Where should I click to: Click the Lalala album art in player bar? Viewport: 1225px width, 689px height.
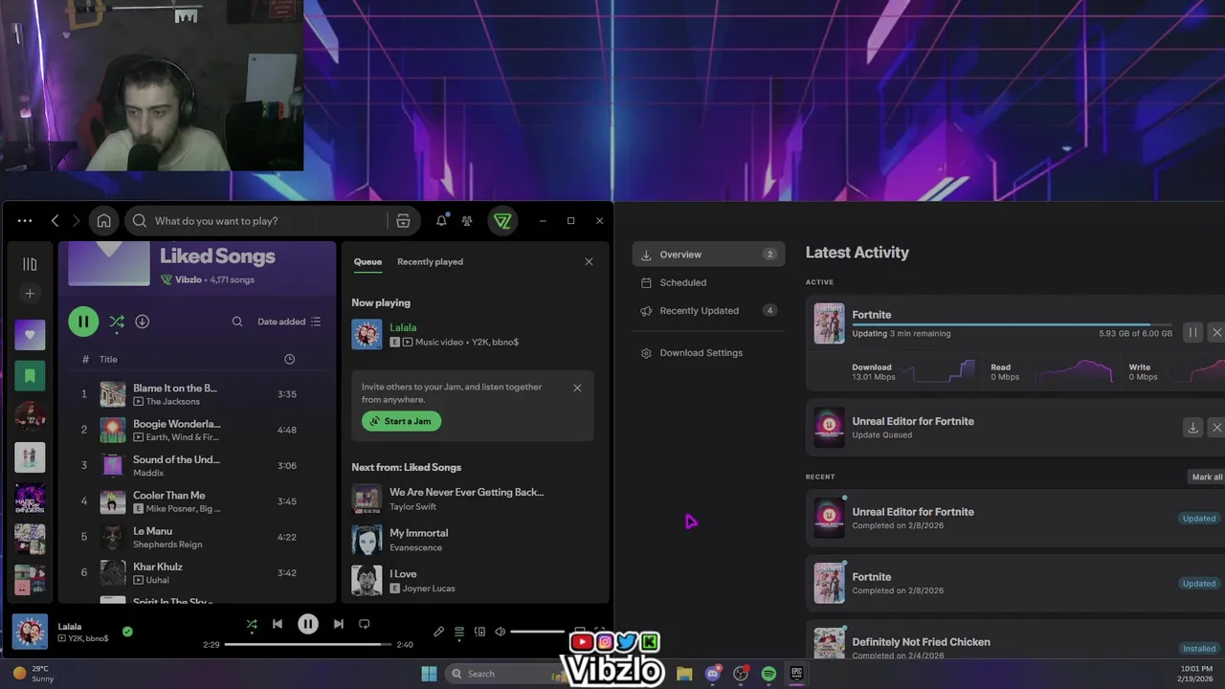30,632
